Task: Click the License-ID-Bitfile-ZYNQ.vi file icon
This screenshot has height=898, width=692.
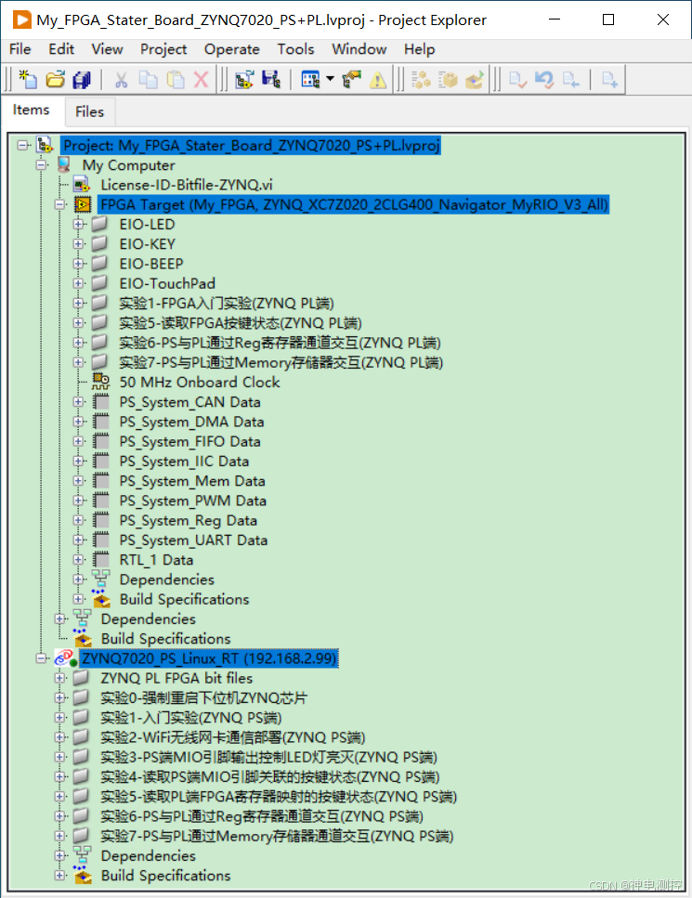Action: pos(82,185)
